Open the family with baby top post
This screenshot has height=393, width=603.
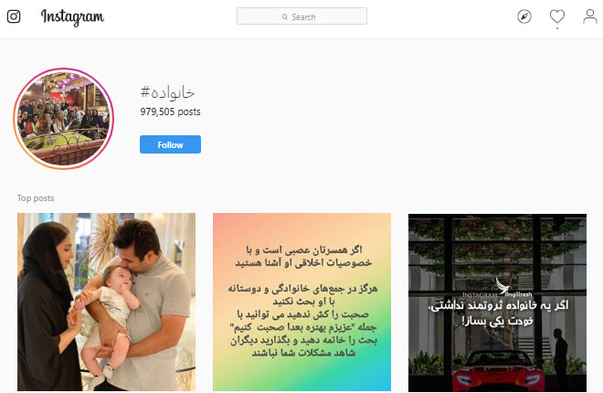tap(106, 303)
